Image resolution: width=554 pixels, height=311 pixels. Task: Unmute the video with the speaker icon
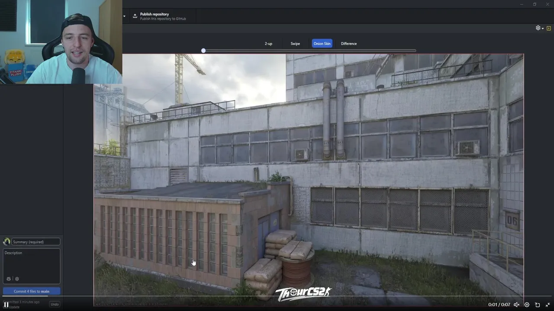[x=516, y=305]
